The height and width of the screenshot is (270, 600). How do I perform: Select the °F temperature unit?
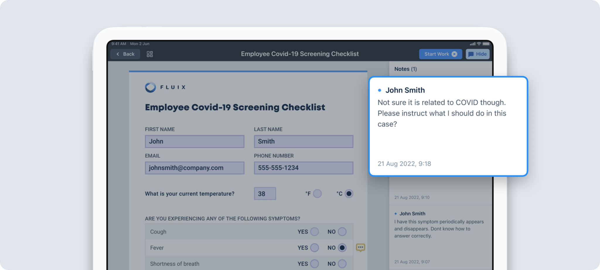[x=317, y=194]
